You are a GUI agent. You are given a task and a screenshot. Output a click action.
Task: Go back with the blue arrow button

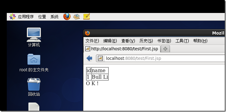[x=89, y=58]
